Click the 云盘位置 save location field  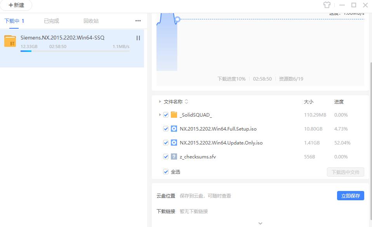[205, 196]
